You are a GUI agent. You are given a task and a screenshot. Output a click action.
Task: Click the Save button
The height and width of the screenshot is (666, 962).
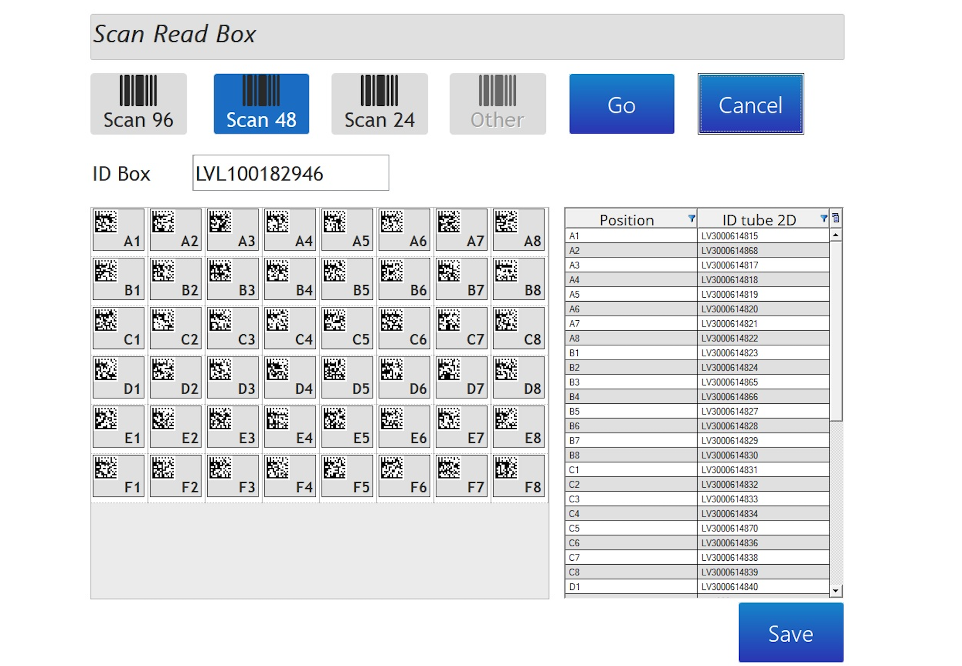[791, 633]
